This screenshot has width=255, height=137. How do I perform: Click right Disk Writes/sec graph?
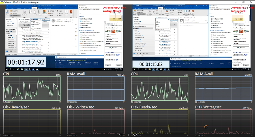point(224,122)
